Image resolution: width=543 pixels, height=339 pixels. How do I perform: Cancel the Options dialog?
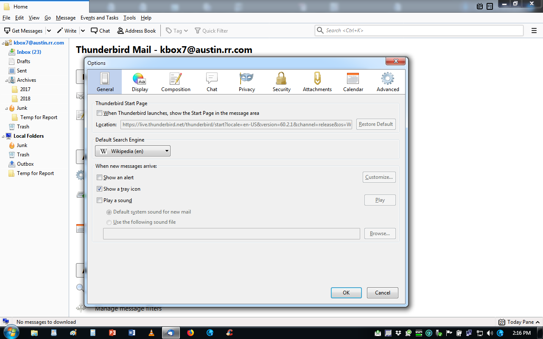click(x=383, y=293)
